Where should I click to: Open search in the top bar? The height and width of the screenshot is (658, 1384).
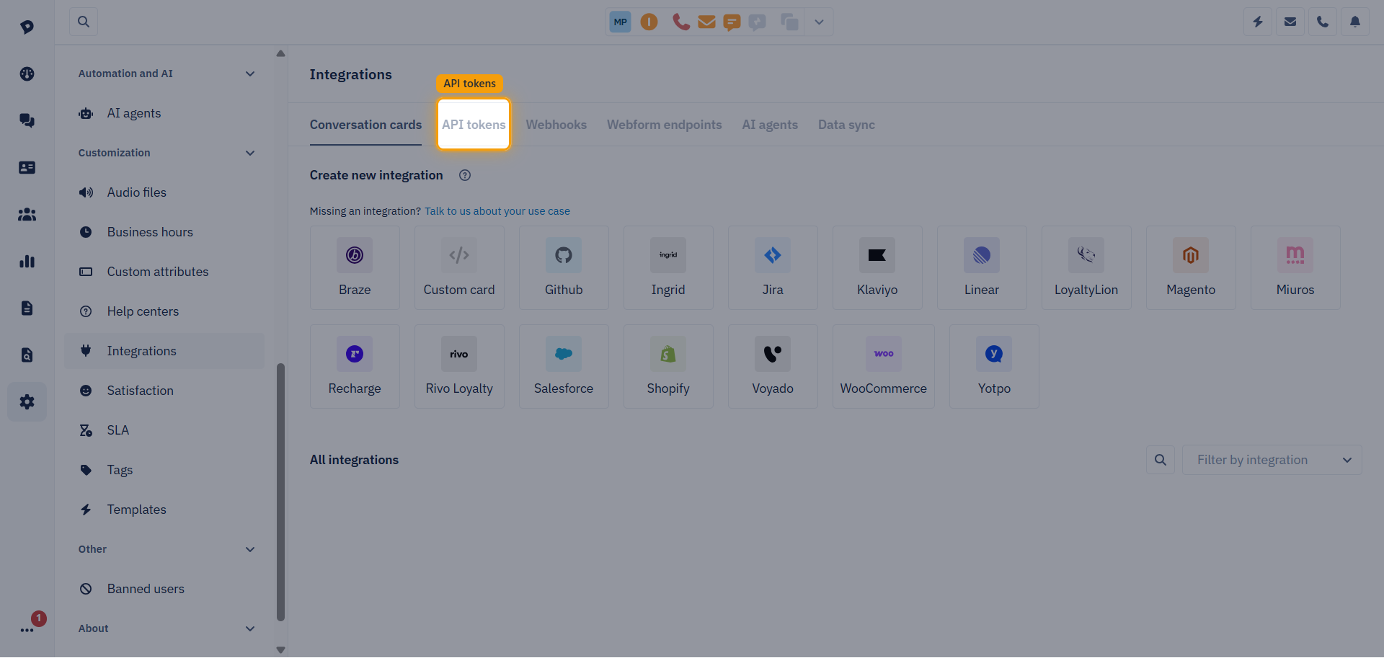click(84, 22)
